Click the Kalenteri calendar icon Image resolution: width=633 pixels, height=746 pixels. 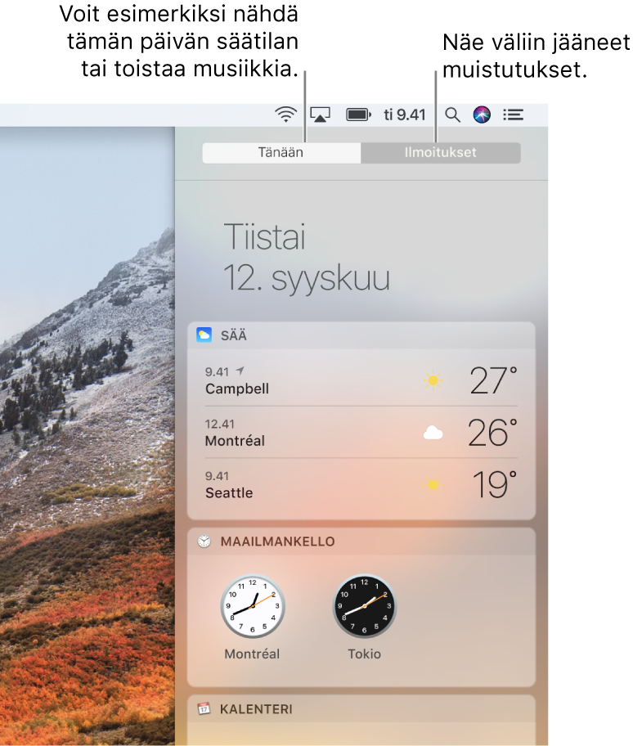click(x=204, y=709)
